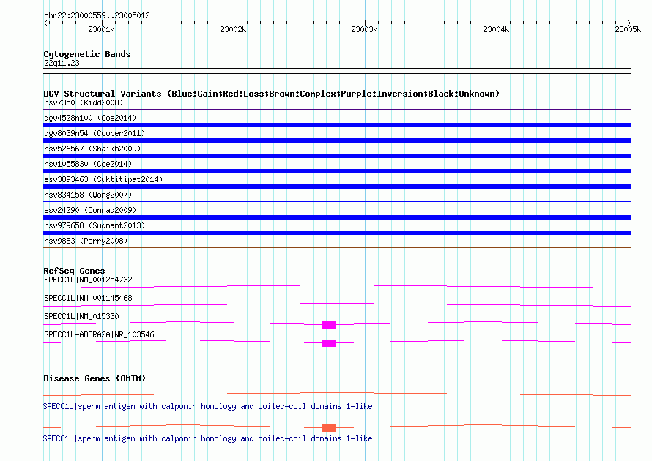
Task: Click the dgv4528n100 (Coe2014) blue gain bar
Action: [x=337, y=125]
